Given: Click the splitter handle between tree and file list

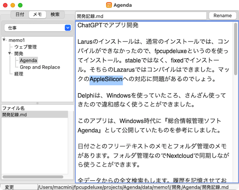Looking at the screenshot, I should tap(38, 103).
